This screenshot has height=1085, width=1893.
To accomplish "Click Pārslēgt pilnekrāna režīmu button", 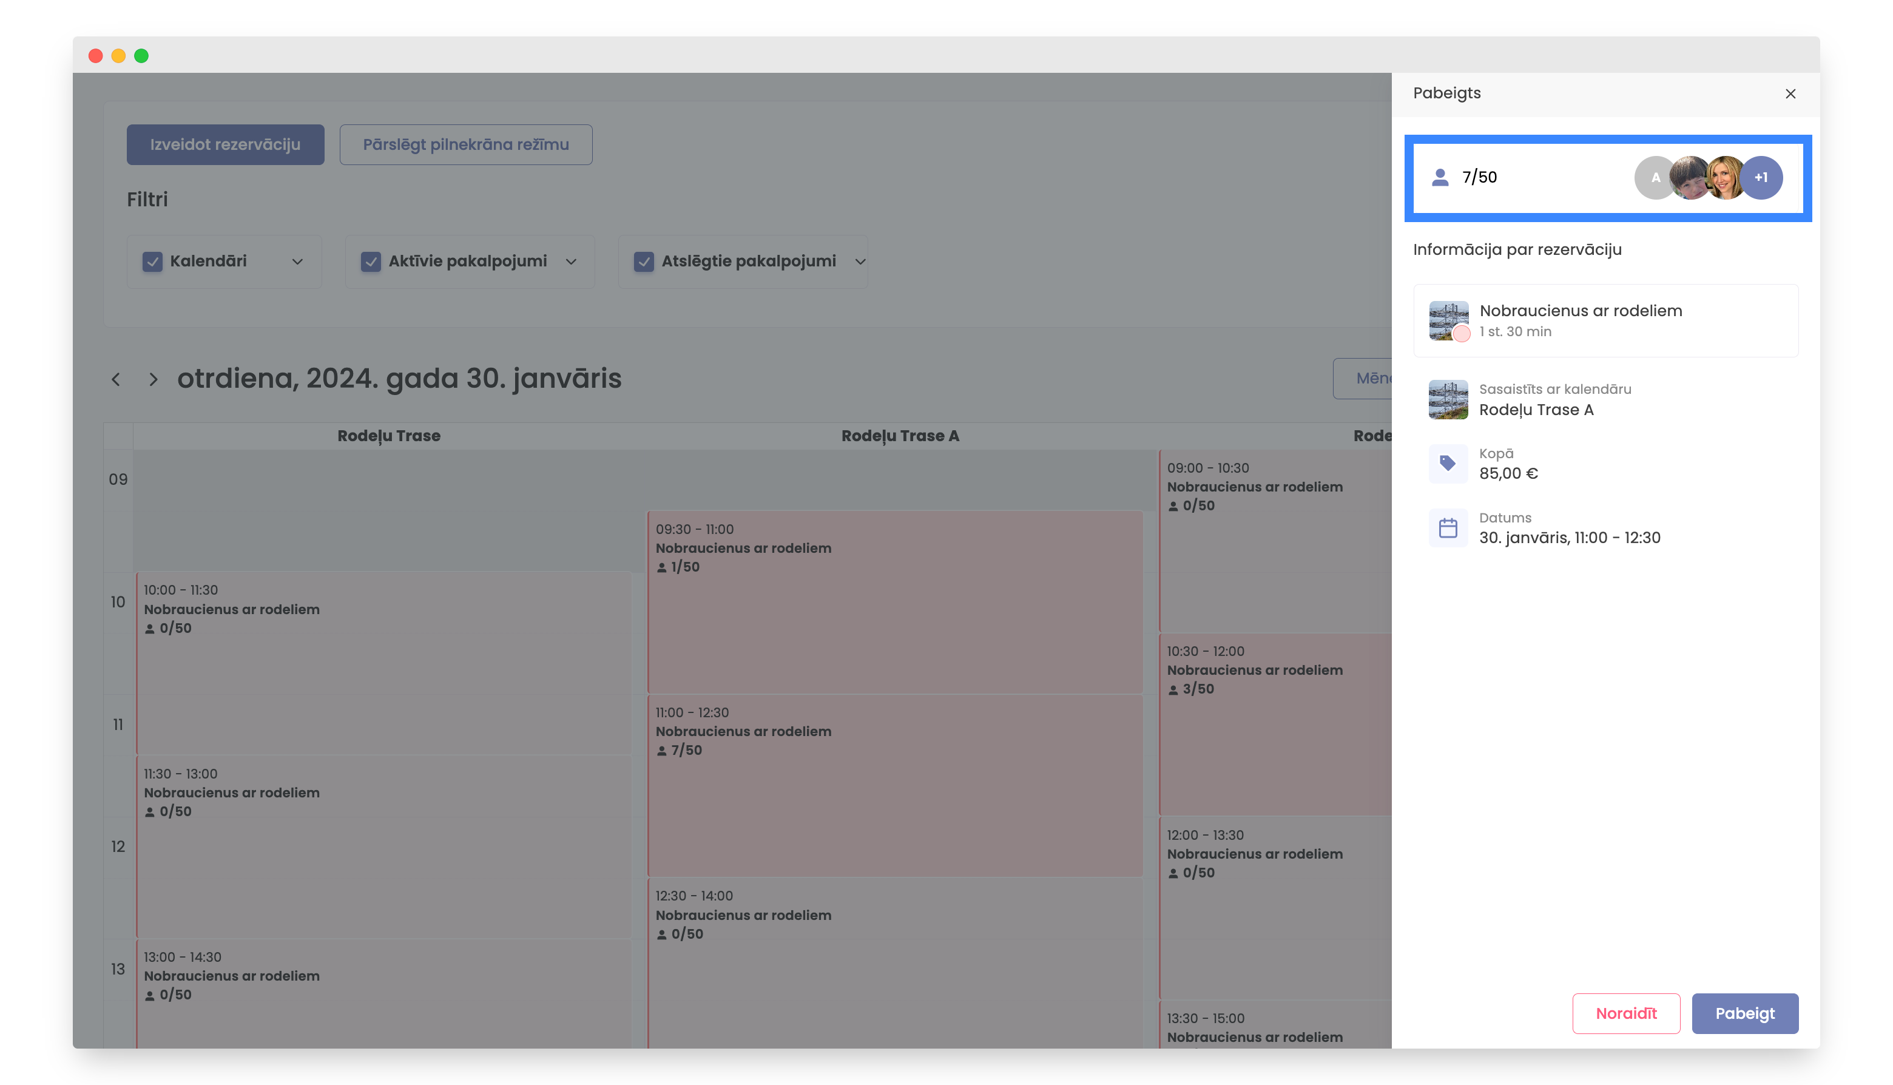I will tap(465, 144).
